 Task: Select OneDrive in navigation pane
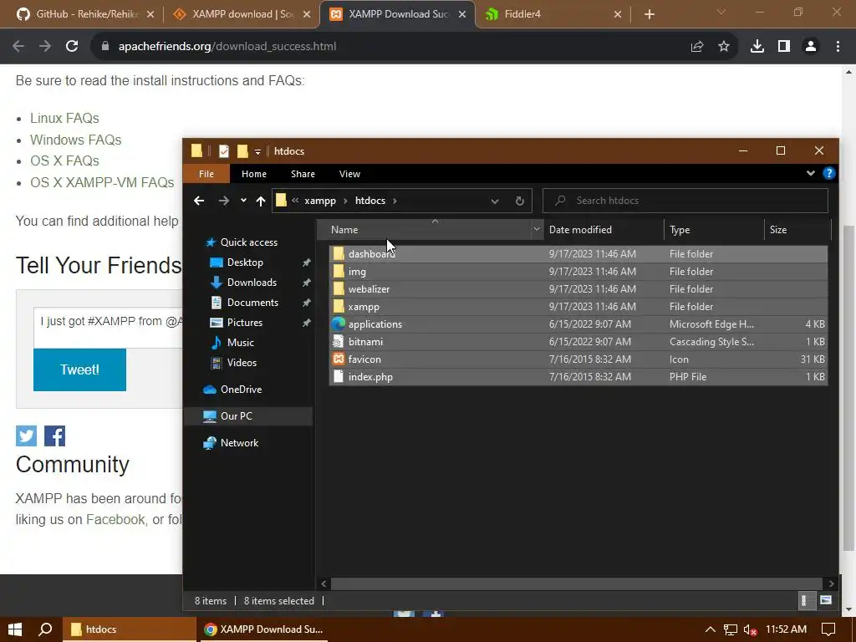pos(241,390)
